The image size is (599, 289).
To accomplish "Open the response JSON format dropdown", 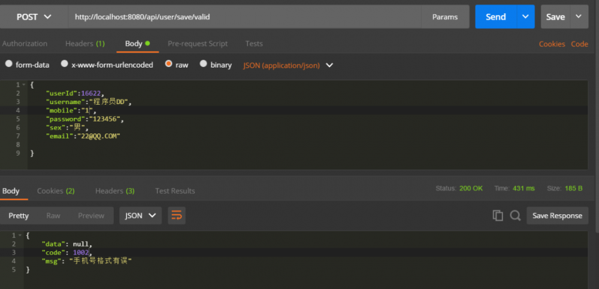I will pyautogui.click(x=141, y=215).
